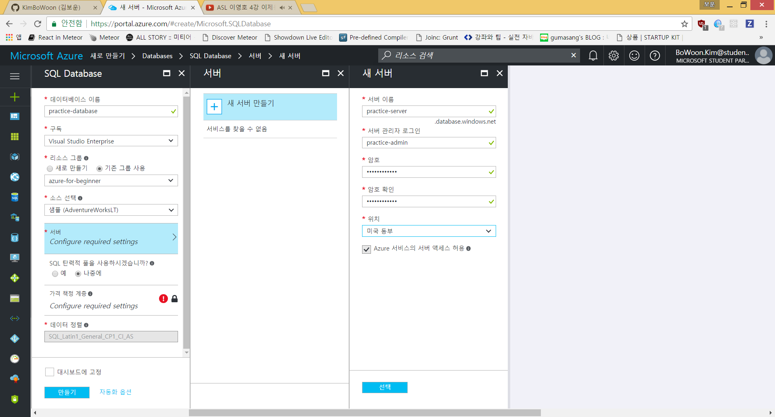The height and width of the screenshot is (417, 775).
Task: Open the Azure hamburger menu
Action: coord(15,76)
